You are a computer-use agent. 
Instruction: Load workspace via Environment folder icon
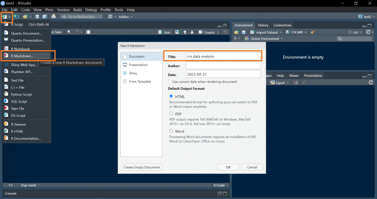point(237,32)
